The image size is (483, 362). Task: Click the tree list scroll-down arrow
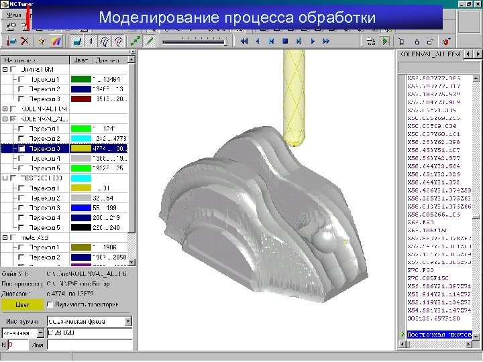pyautogui.click(x=131, y=262)
